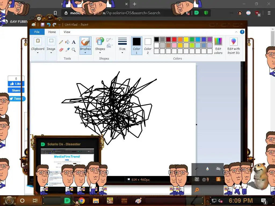Click Edit with Paint 3D
The height and width of the screenshot is (206, 275).
pos(233,46)
